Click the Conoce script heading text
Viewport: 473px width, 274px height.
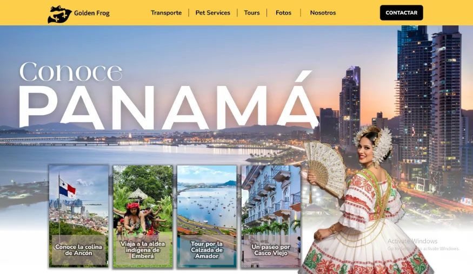(x=71, y=72)
